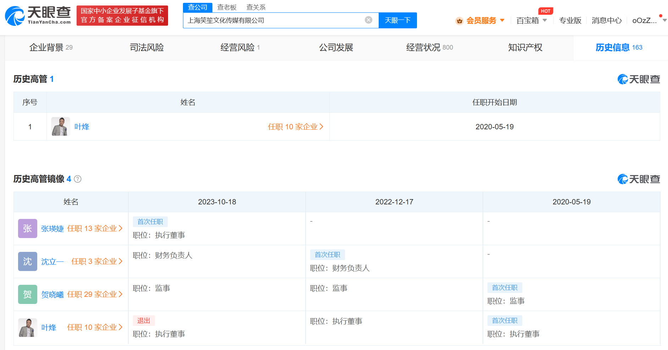The width and height of the screenshot is (668, 350).
Task: Expand 任职 10 家企业 in 历史高管 table
Action: [x=296, y=127]
